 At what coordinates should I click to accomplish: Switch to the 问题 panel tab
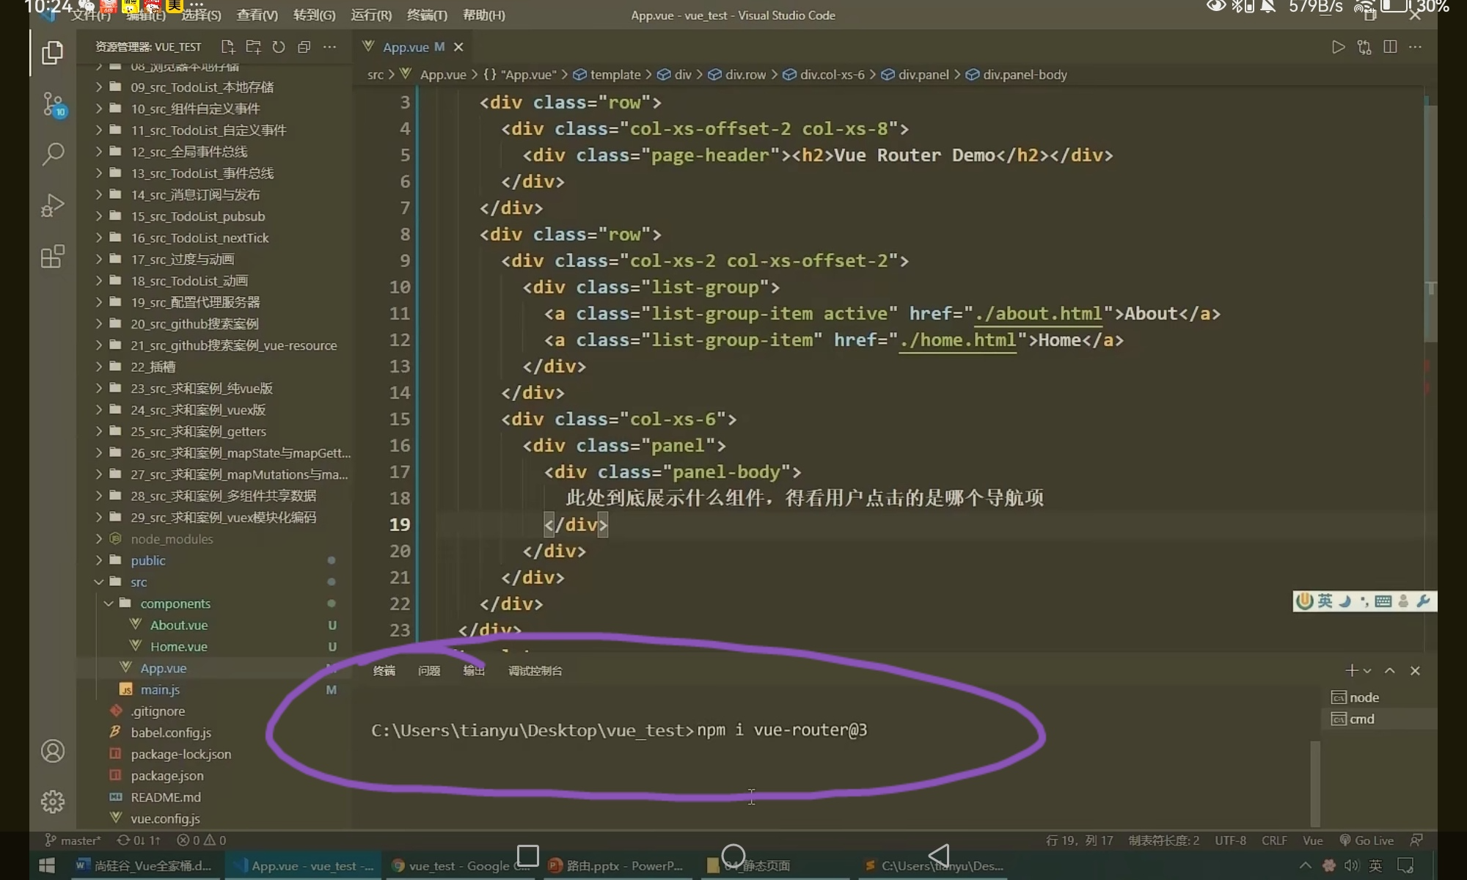(x=429, y=671)
